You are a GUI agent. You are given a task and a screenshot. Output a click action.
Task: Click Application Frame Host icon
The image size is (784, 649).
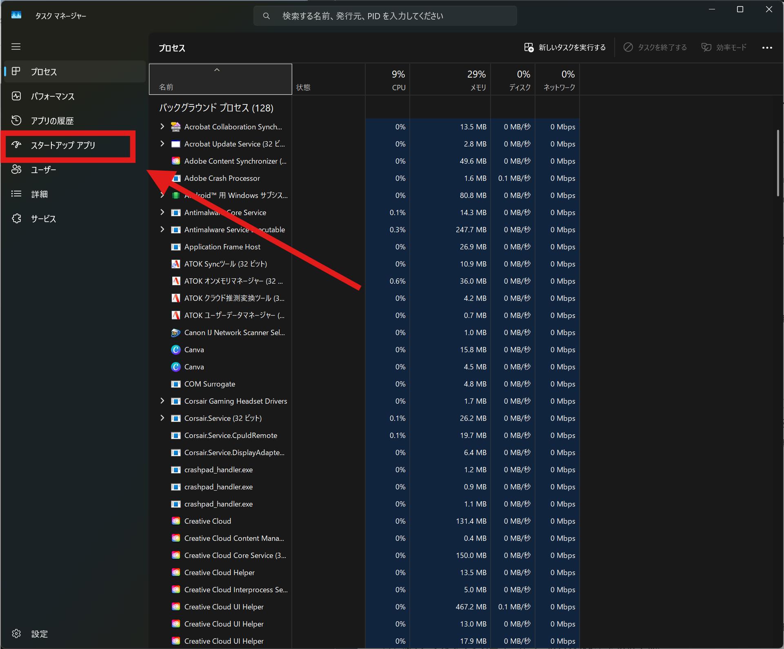point(176,247)
